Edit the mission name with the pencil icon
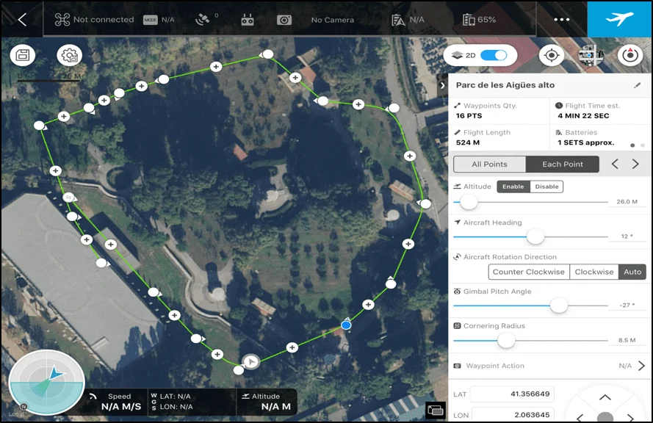653x423 pixels. point(637,85)
